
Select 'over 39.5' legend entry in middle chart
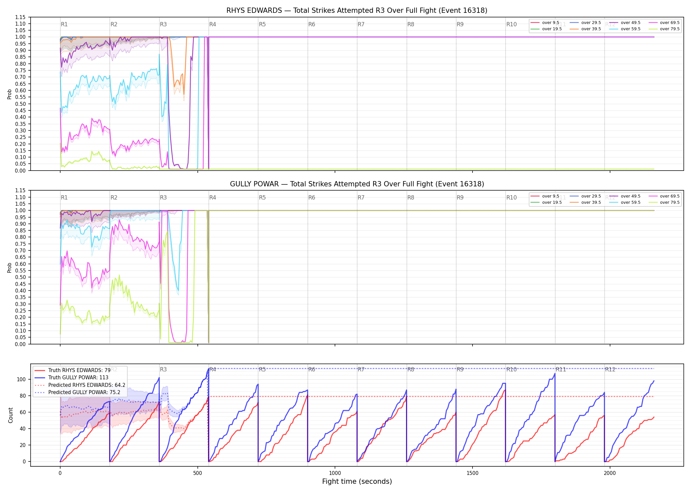coord(585,202)
